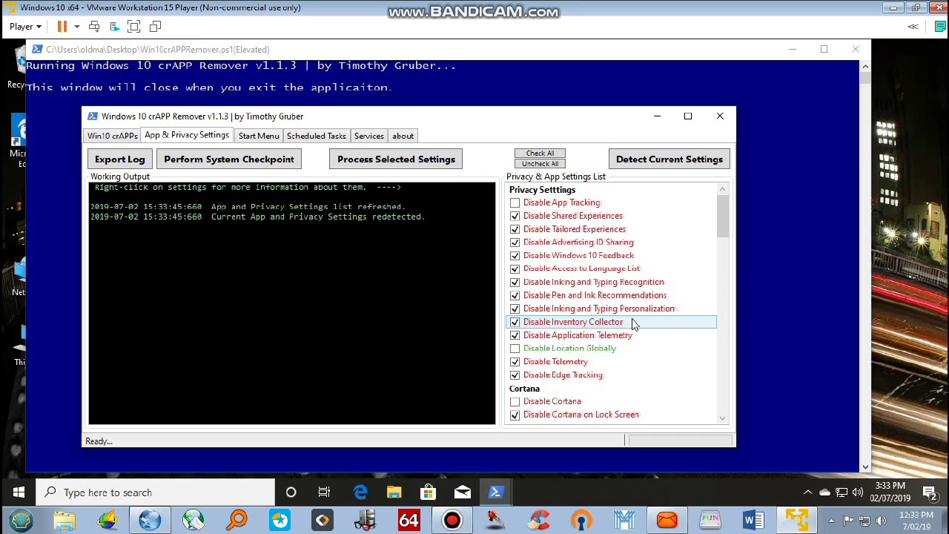The image size is (949, 534).
Task: Open Microsoft Store in VM taskbar
Action: (428, 492)
